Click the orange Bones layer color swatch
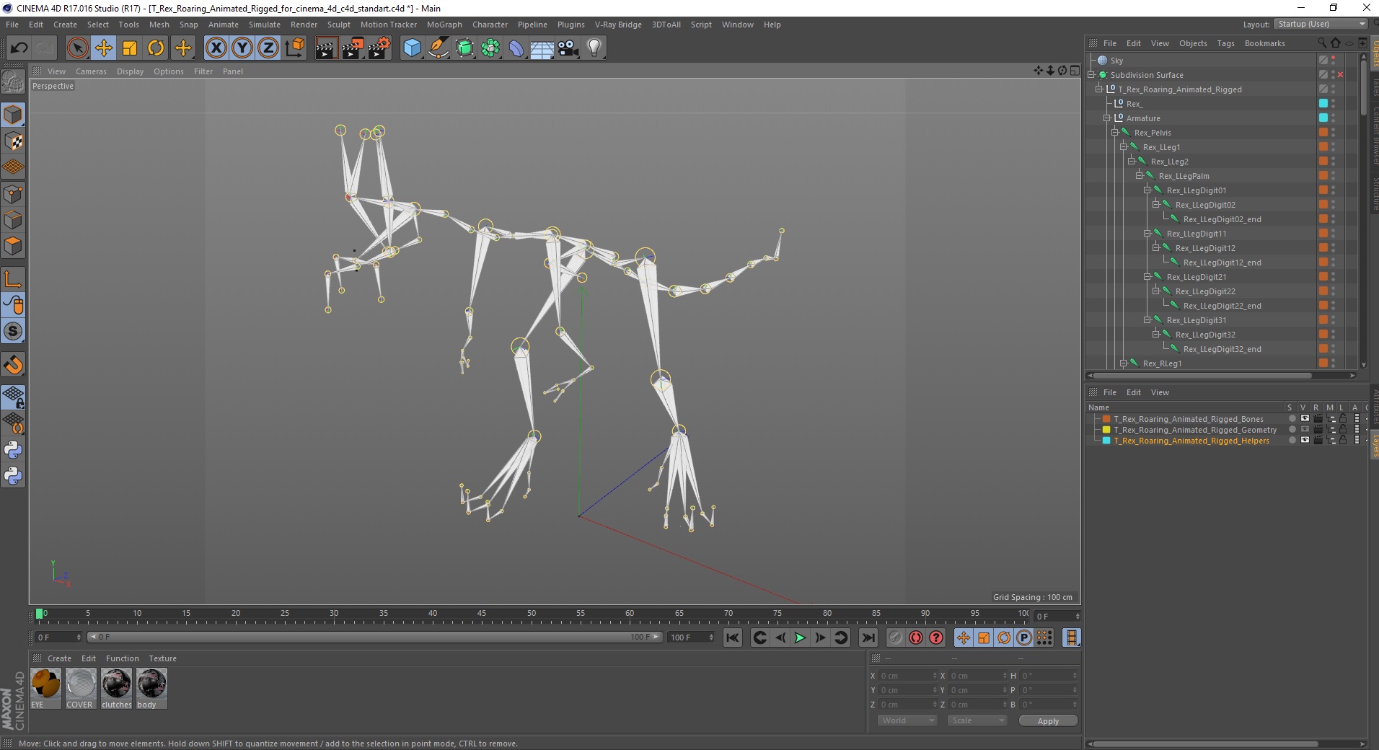The height and width of the screenshot is (750, 1379). click(1106, 419)
